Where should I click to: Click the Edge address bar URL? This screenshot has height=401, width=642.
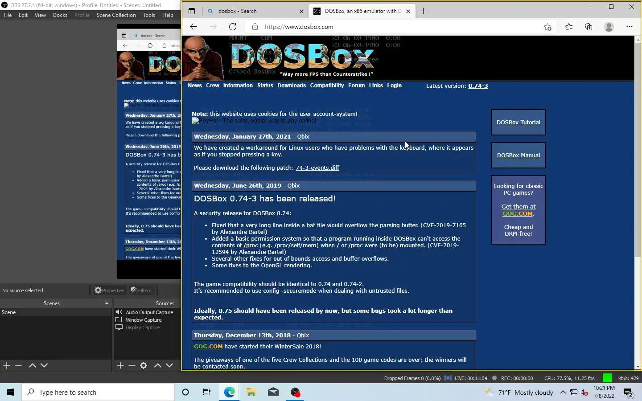299,27
